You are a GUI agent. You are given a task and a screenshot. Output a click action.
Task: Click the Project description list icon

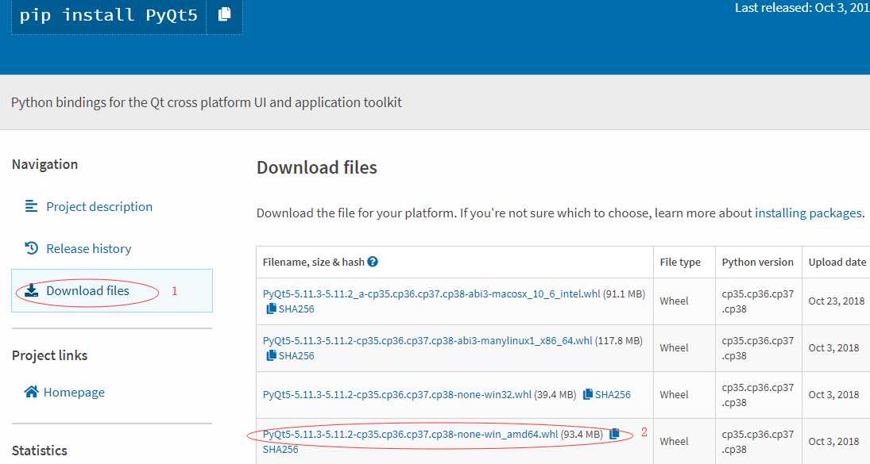31,206
